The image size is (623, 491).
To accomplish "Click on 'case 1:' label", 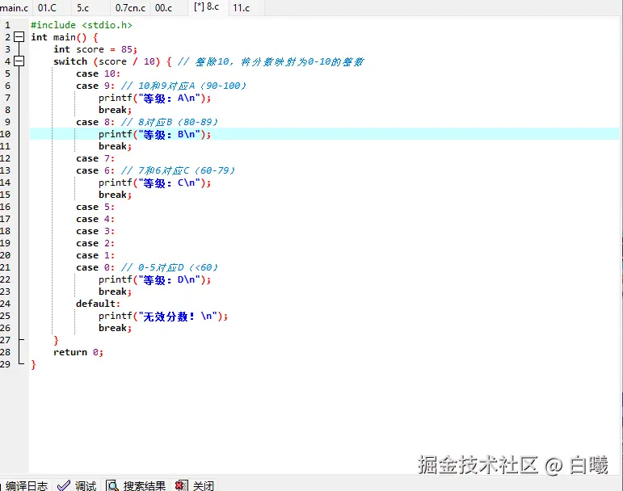I will coord(95,255).
